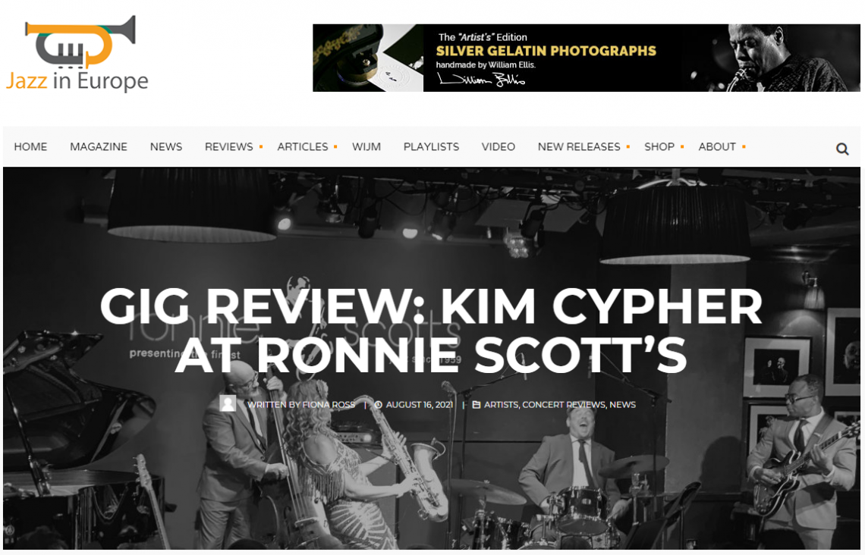Click the clock icon beside August 16, 2021
The image size is (865, 555).
point(379,405)
